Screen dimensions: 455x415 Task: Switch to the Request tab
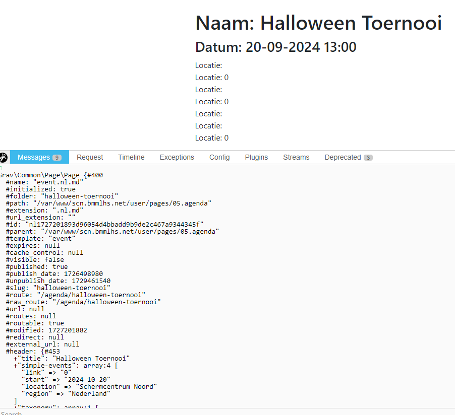(90, 157)
